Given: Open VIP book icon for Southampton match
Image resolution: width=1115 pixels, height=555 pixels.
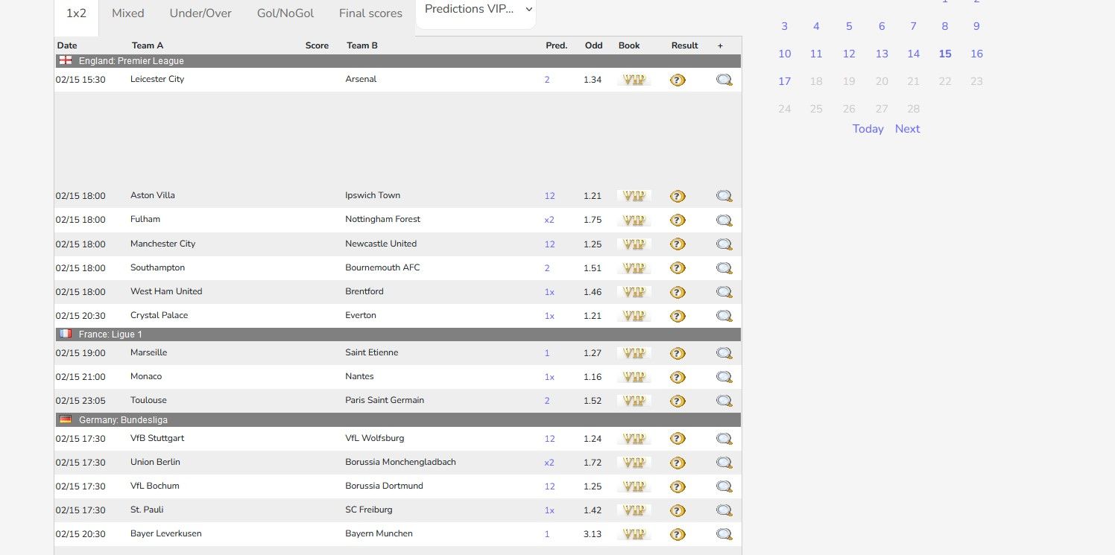Looking at the screenshot, I should click(634, 267).
